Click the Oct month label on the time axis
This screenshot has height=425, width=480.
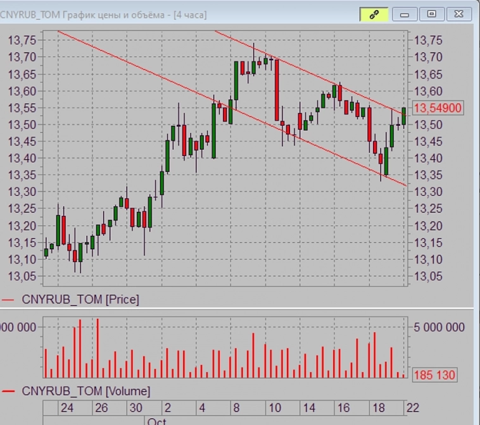coord(156,421)
